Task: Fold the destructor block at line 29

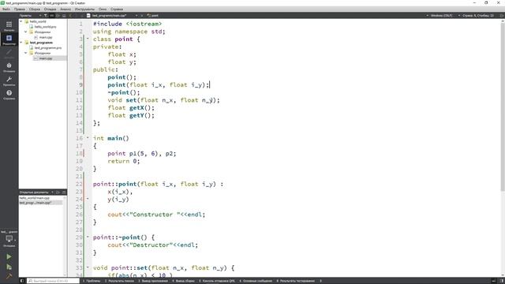Action: [x=88, y=237]
